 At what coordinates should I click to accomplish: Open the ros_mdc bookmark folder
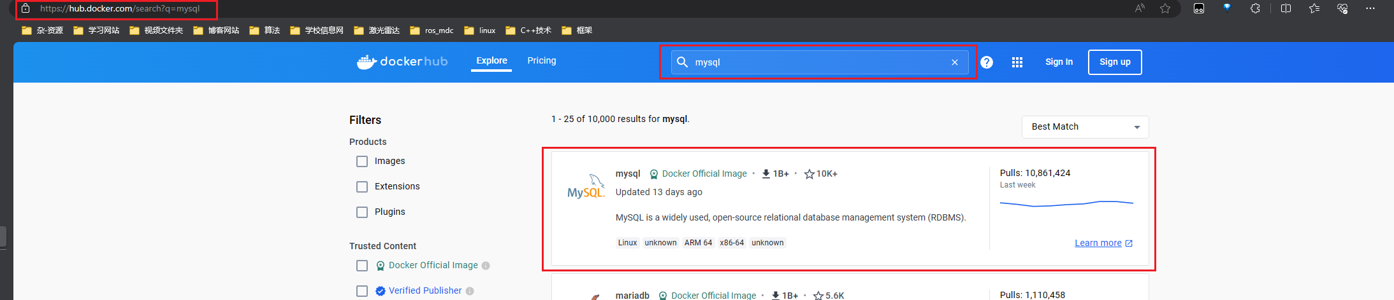(432, 31)
